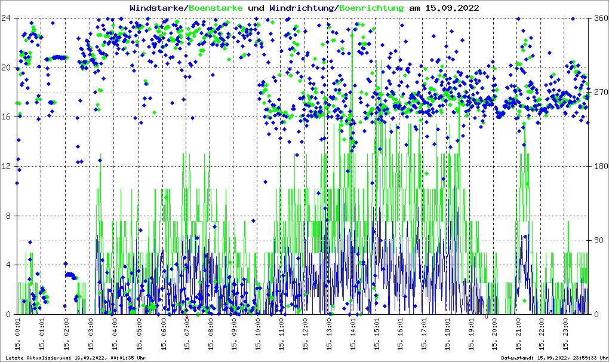
Task: Click the right axis value 180
Action: coord(599,166)
